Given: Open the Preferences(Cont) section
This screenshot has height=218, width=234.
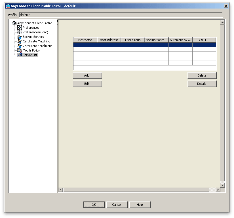Looking at the screenshot, I should pos(35,32).
